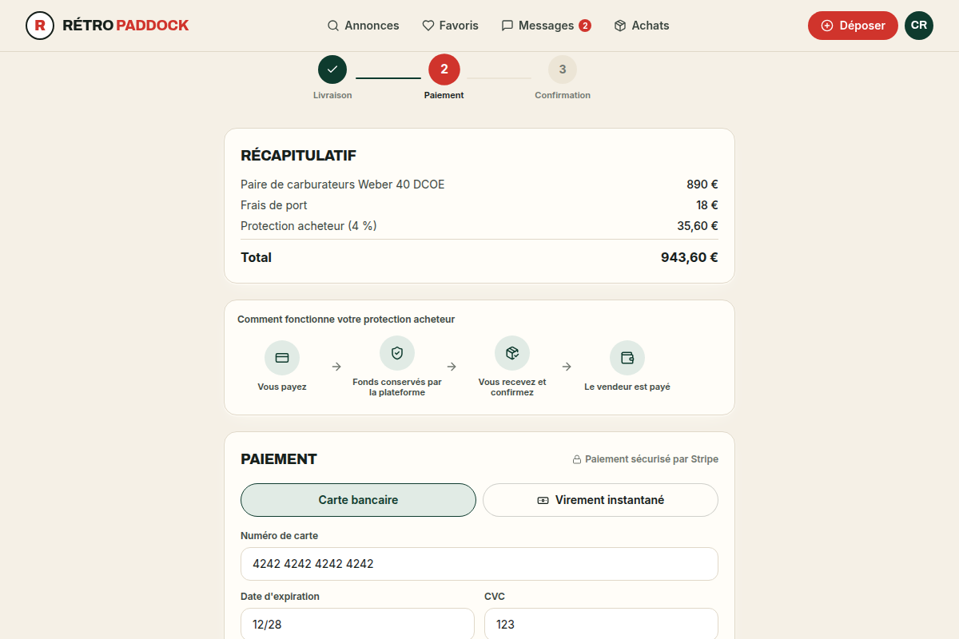Click the Vous recevez et confirmez caption
Screen dimensions: 959x639
(512, 387)
